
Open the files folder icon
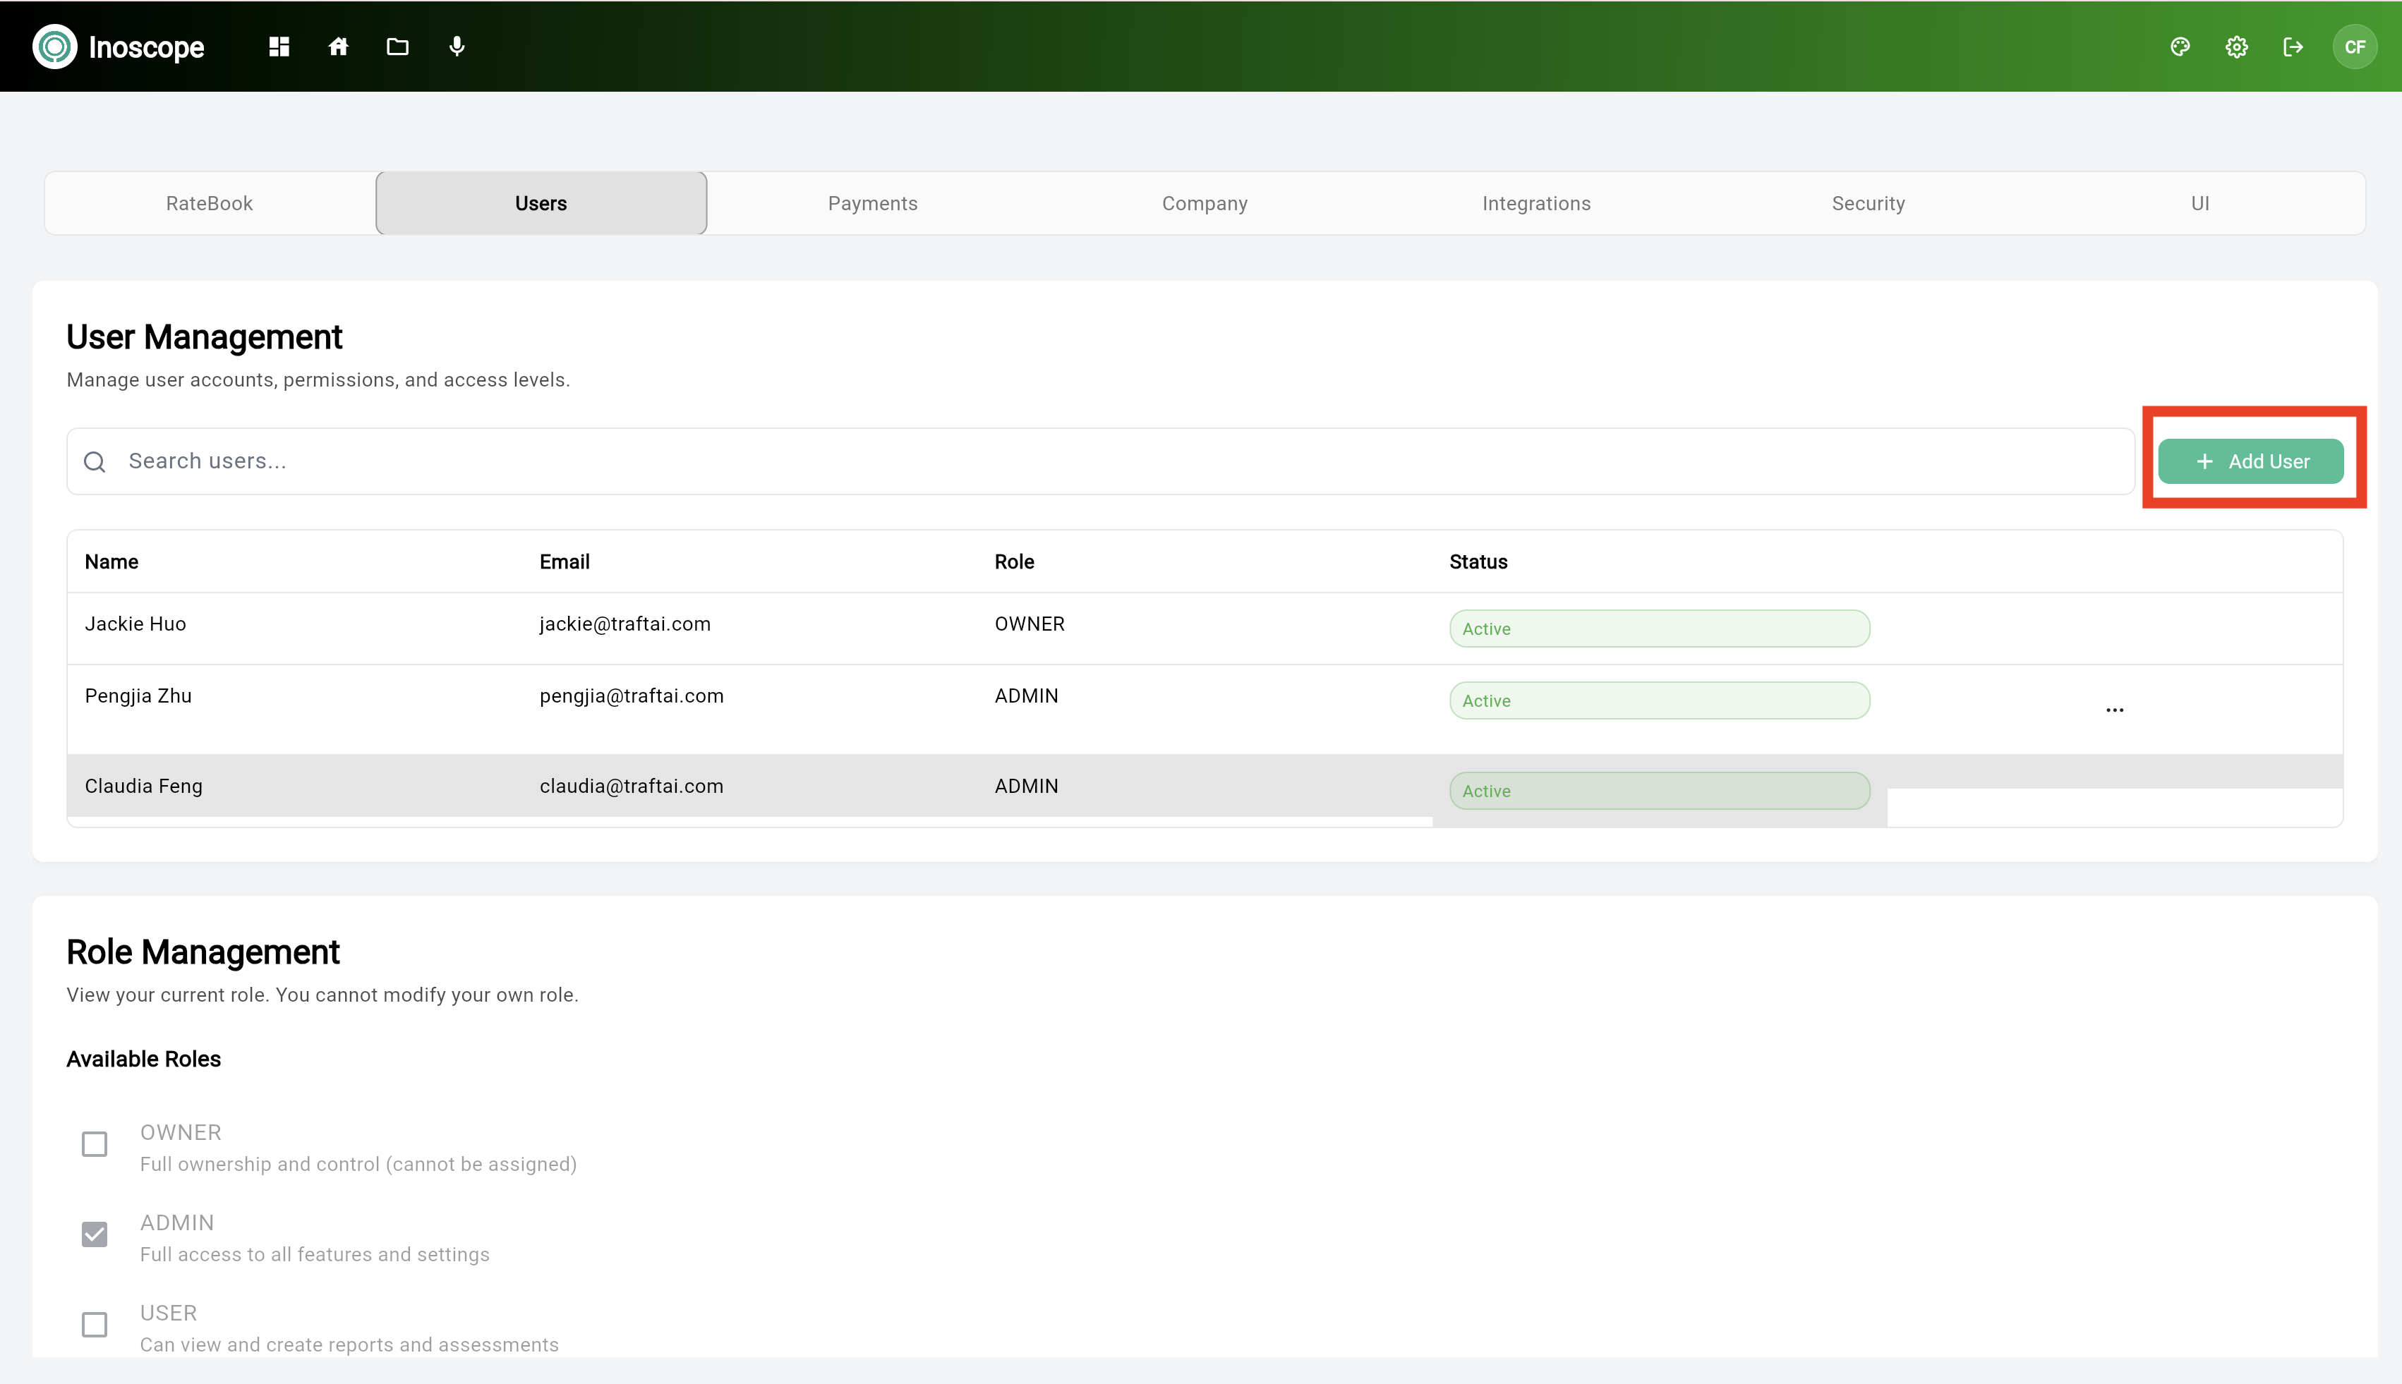pos(397,46)
